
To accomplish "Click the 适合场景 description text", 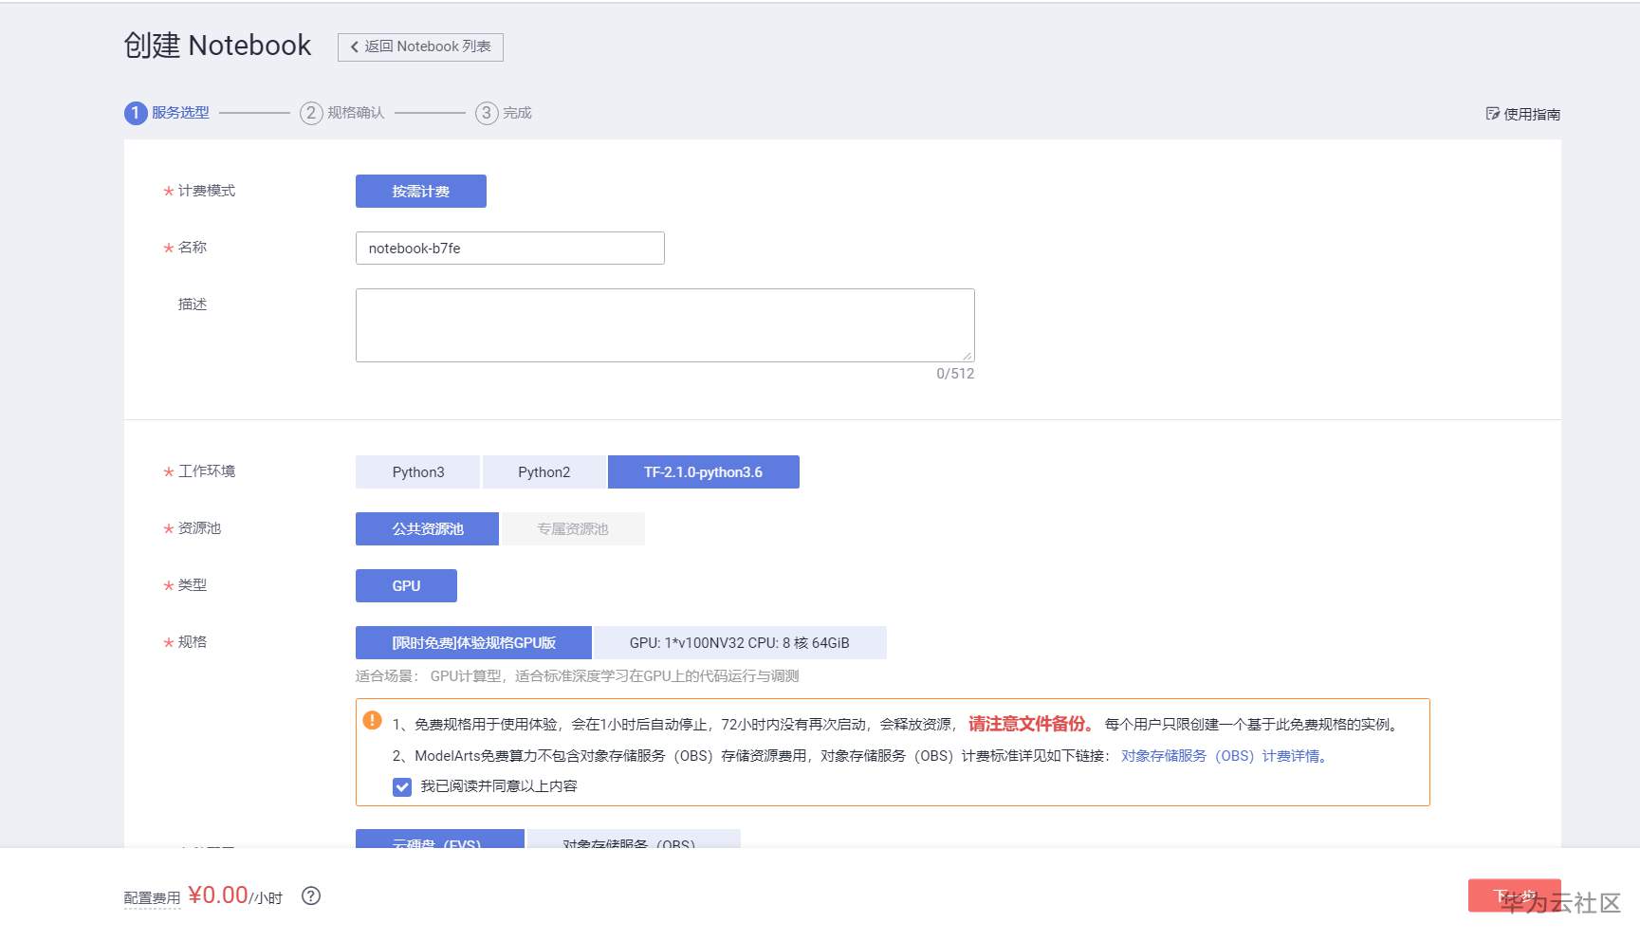I will [578, 676].
